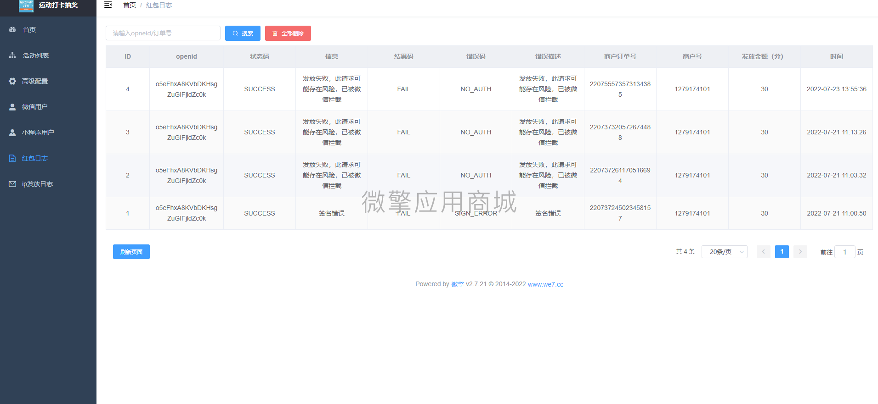Image resolution: width=878 pixels, height=404 pixels.
Task: Click the 活动列表 hierarchy icon
Action: [x=12, y=55]
